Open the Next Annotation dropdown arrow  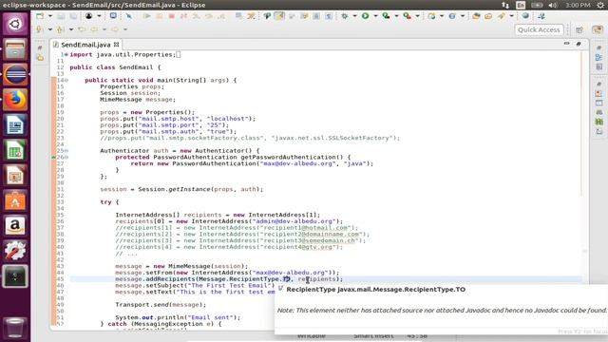coord(50,29)
